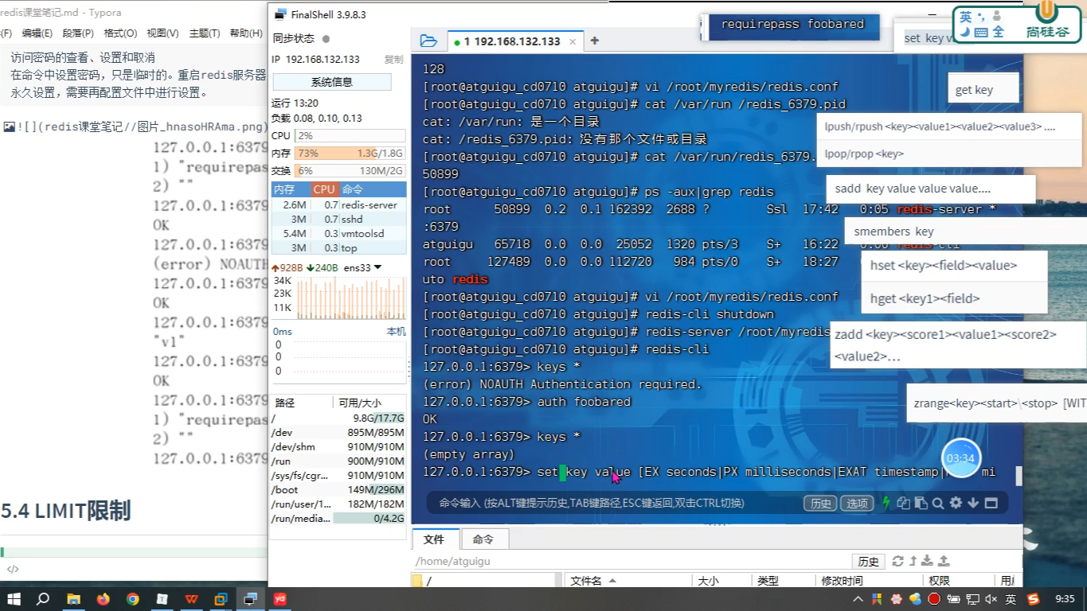Sort files by 文件名 column header
This screenshot has width=1087, height=611.
pyautogui.click(x=628, y=581)
